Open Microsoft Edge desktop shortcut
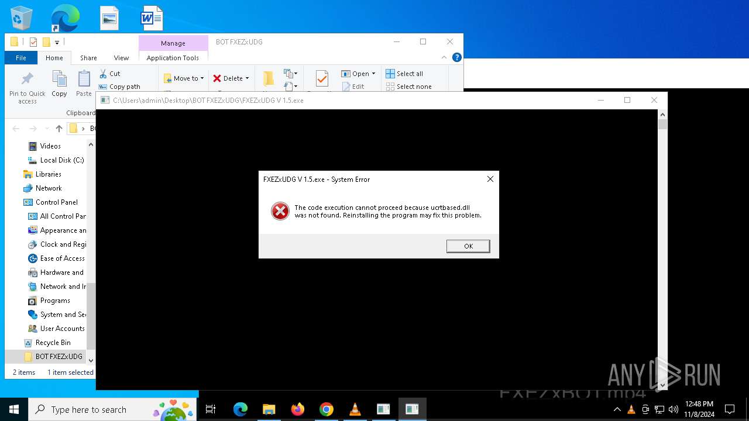Viewport: 749px width, 421px height. 65,18
